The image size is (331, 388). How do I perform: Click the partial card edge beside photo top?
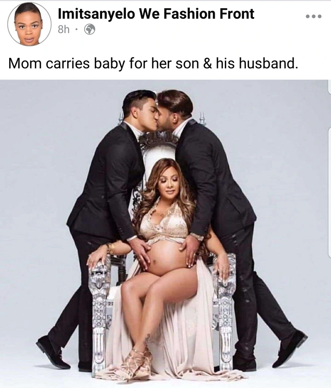point(329,87)
